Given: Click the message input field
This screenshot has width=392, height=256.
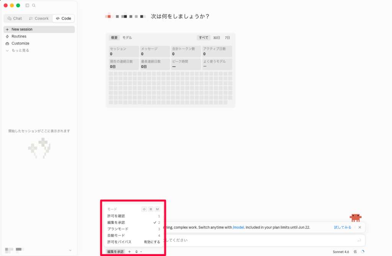Looking at the screenshot, I should pos(260,240).
